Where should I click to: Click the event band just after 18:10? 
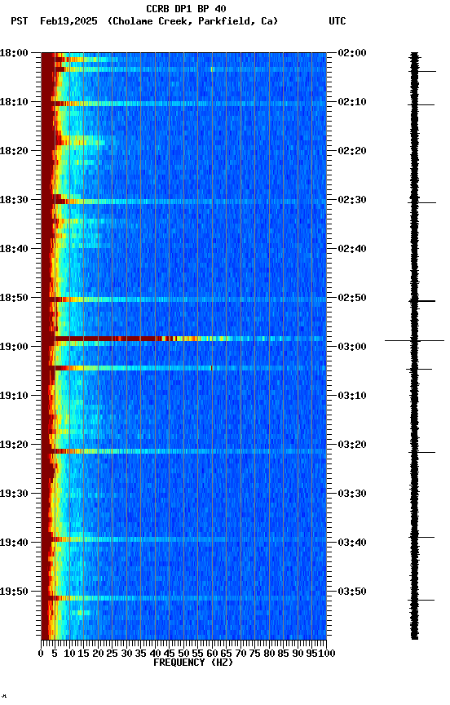(183, 104)
